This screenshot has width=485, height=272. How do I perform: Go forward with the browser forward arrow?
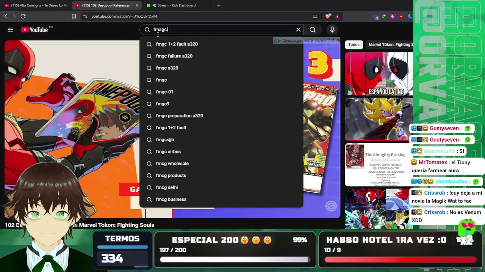click(x=14, y=16)
